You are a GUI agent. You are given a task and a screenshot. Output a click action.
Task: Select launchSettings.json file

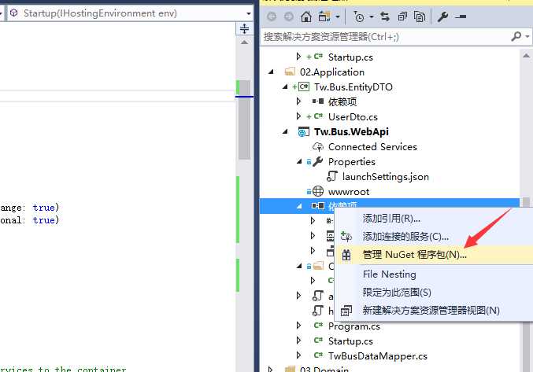pos(386,176)
